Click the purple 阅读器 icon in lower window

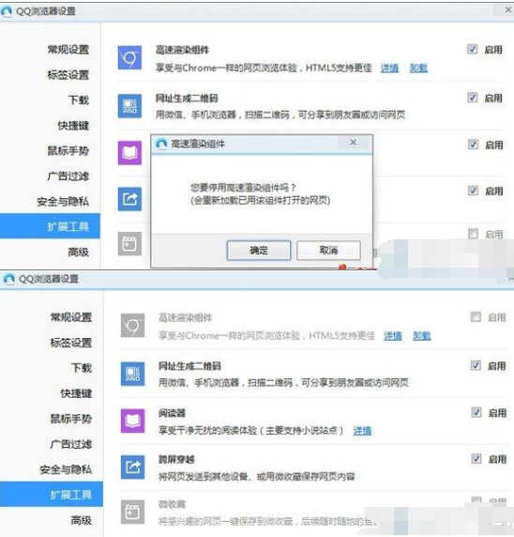click(x=132, y=421)
